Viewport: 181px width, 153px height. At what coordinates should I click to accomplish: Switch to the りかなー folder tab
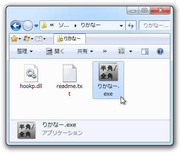(x=70, y=39)
